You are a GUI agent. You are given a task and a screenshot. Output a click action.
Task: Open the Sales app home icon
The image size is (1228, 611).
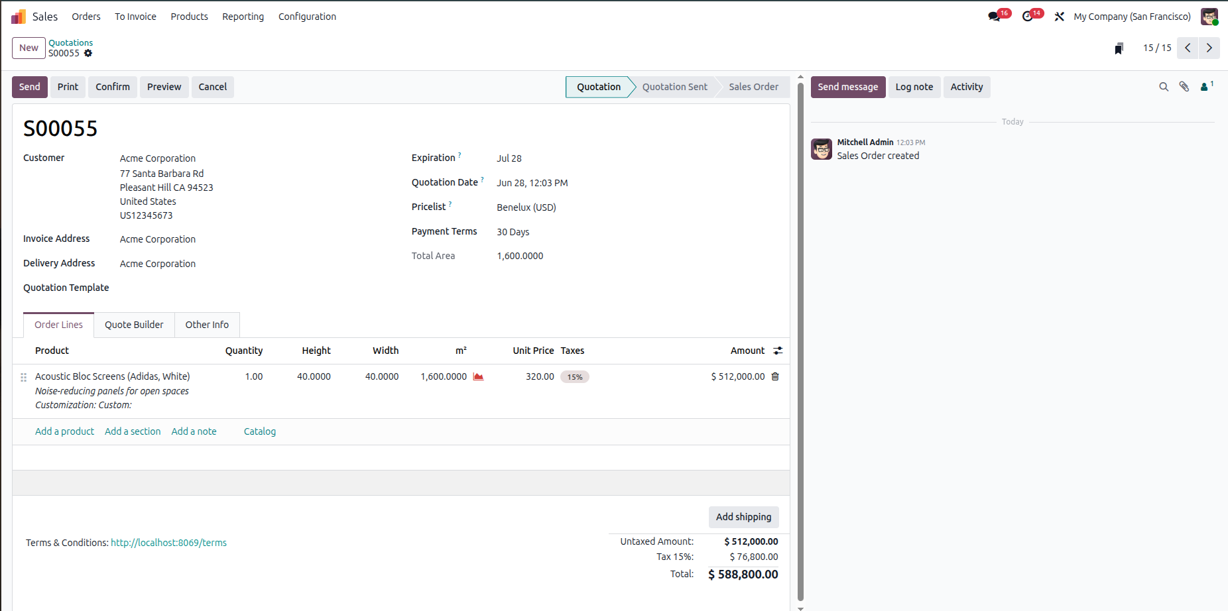19,17
